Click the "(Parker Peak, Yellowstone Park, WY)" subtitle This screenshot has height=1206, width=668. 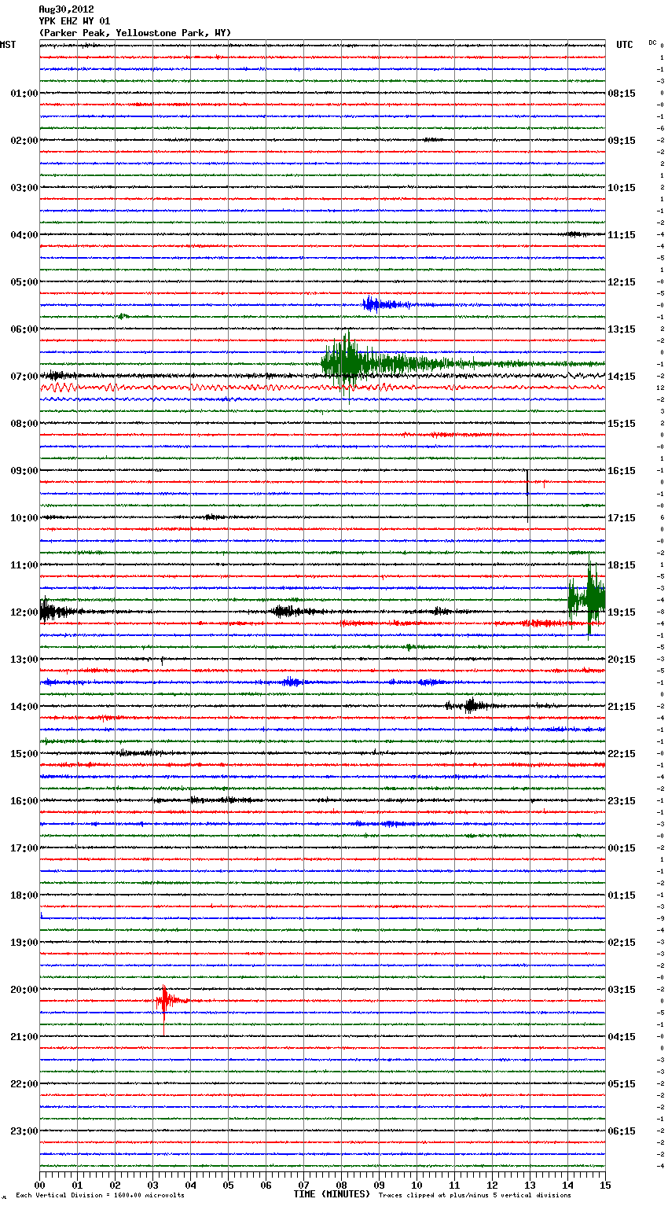pyautogui.click(x=135, y=33)
